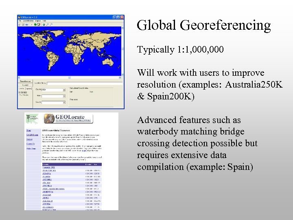Switch to the Options tab
The height and width of the screenshot is (220, 293).
pyautogui.click(x=29, y=89)
